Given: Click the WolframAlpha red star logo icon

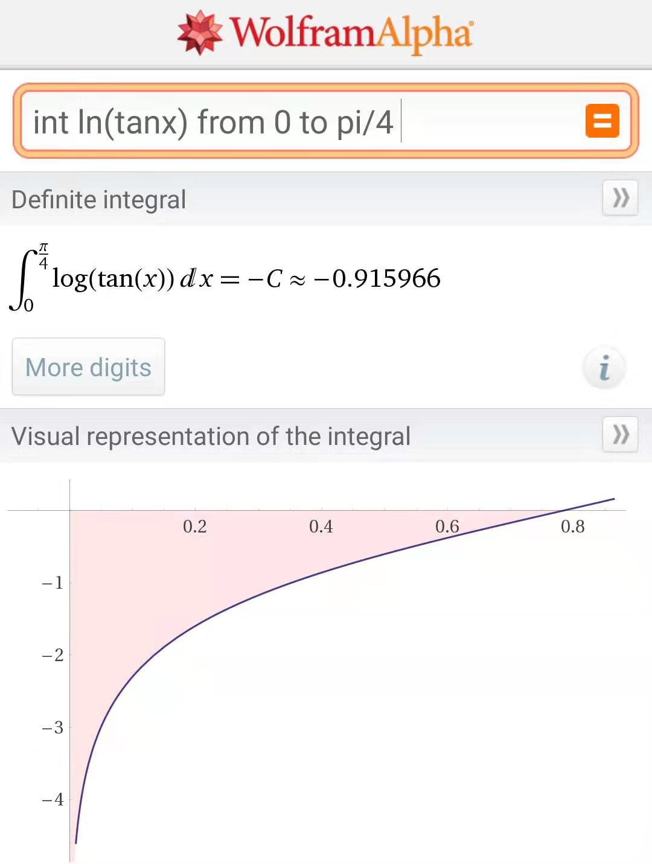Looking at the screenshot, I should click(x=200, y=32).
